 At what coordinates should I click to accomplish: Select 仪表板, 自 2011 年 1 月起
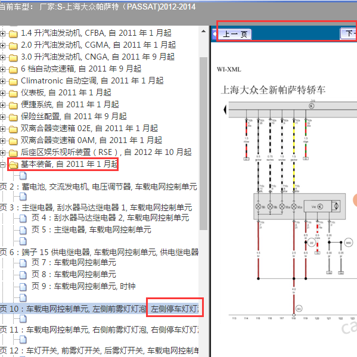66,92
